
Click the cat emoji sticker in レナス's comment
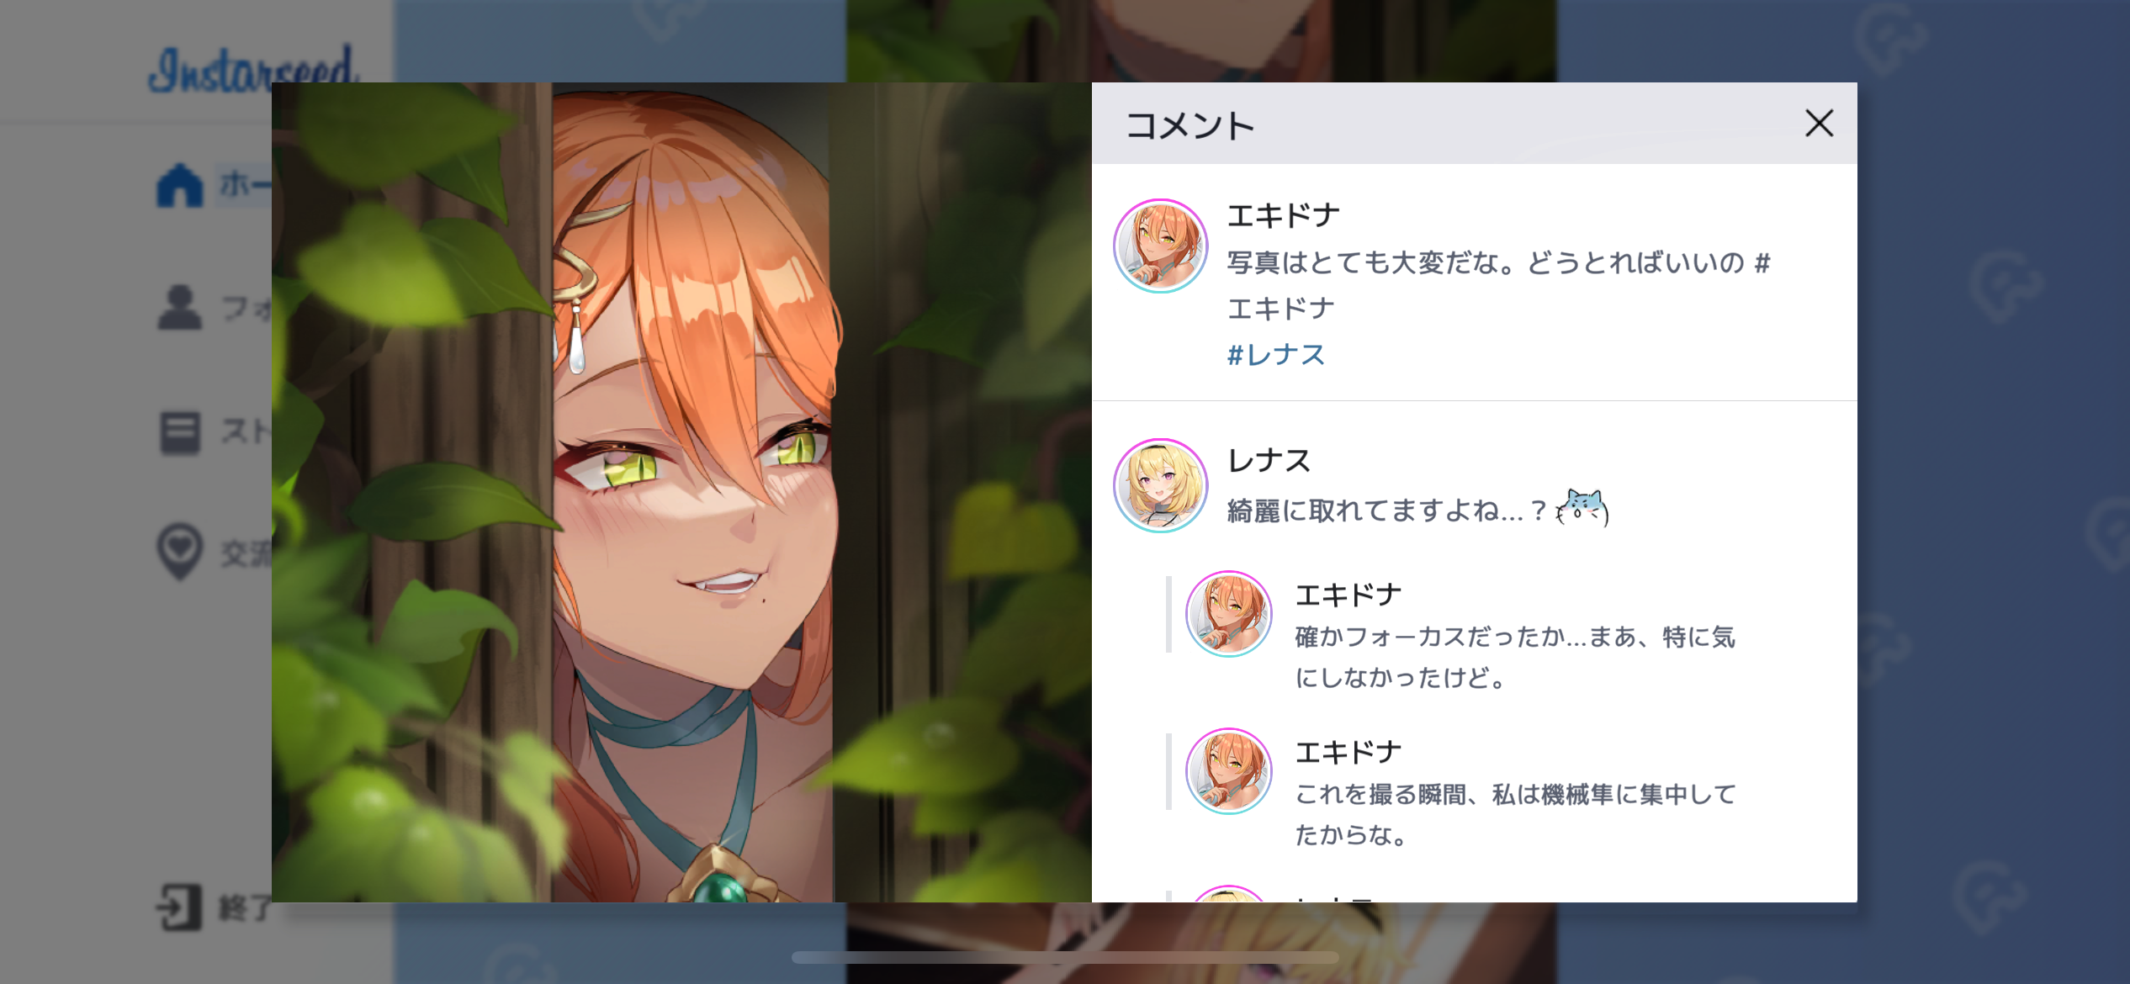1582,508
